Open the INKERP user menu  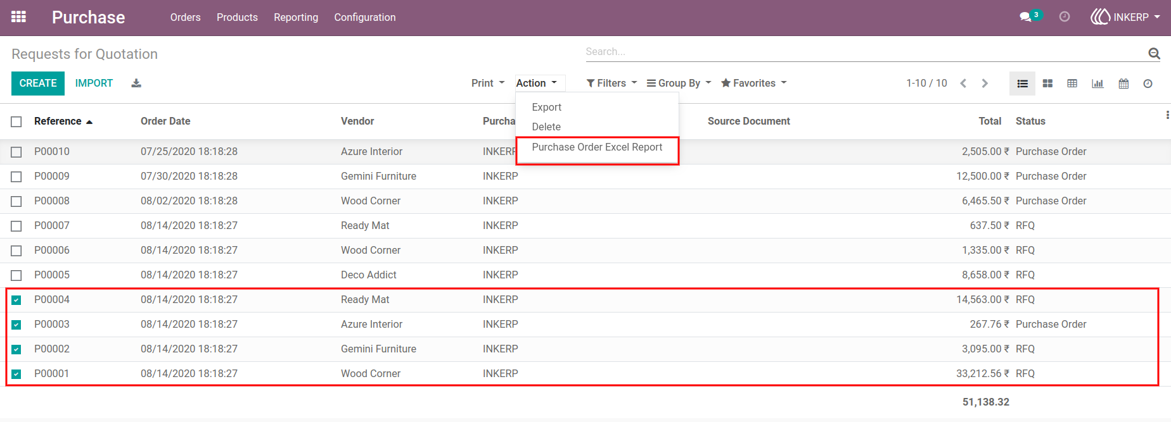pyautogui.click(x=1125, y=17)
